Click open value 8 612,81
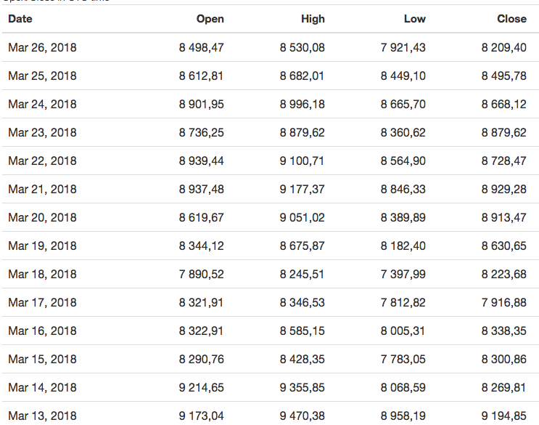Viewport: 539px width, 425px height. [x=201, y=76]
